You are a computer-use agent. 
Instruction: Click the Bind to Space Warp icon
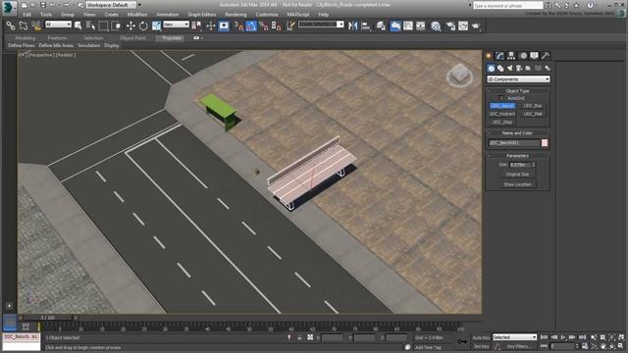click(36, 26)
